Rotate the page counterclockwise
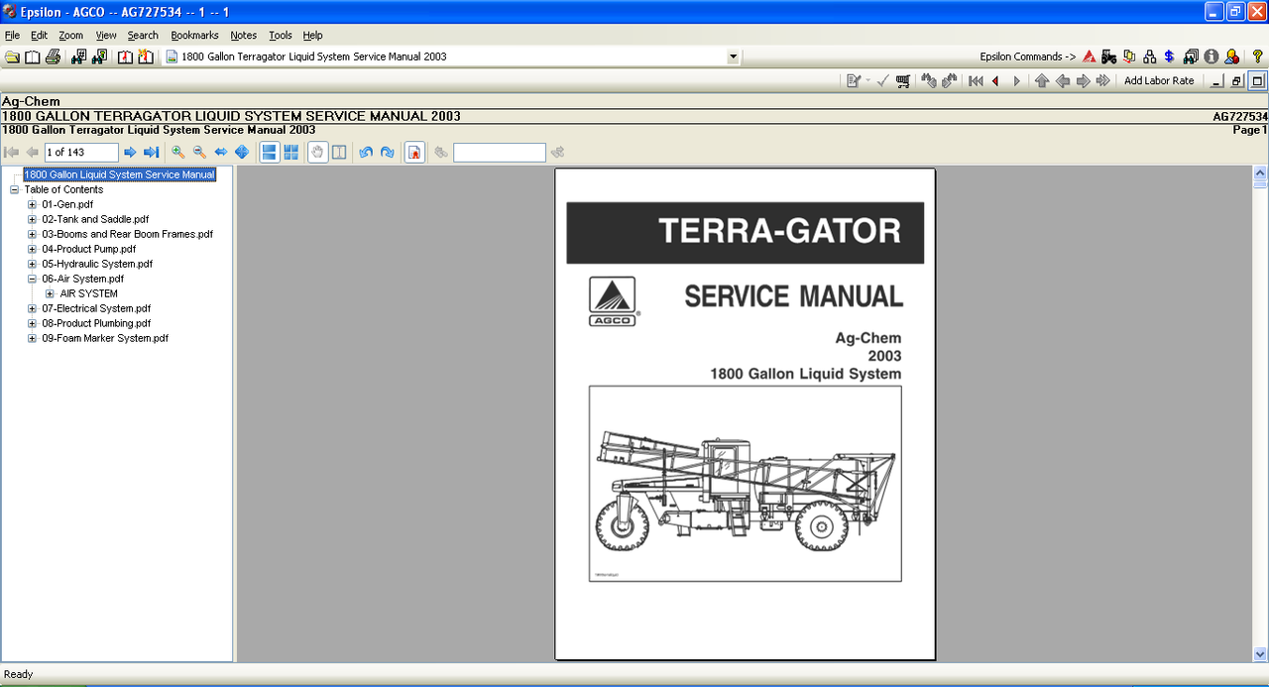The image size is (1269, 687). pos(366,152)
